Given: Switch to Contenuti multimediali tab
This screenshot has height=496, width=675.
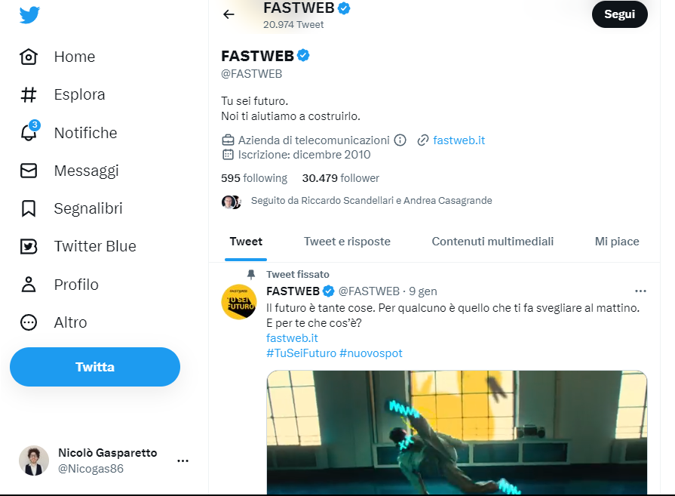Looking at the screenshot, I should pos(492,242).
